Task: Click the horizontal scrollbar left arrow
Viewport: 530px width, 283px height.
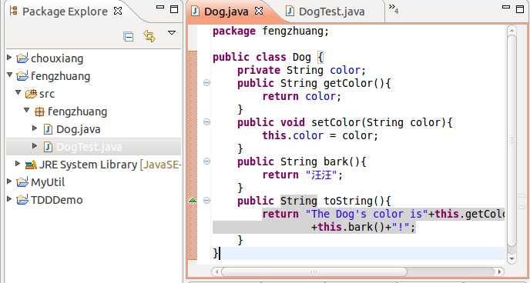Action: tap(216, 271)
